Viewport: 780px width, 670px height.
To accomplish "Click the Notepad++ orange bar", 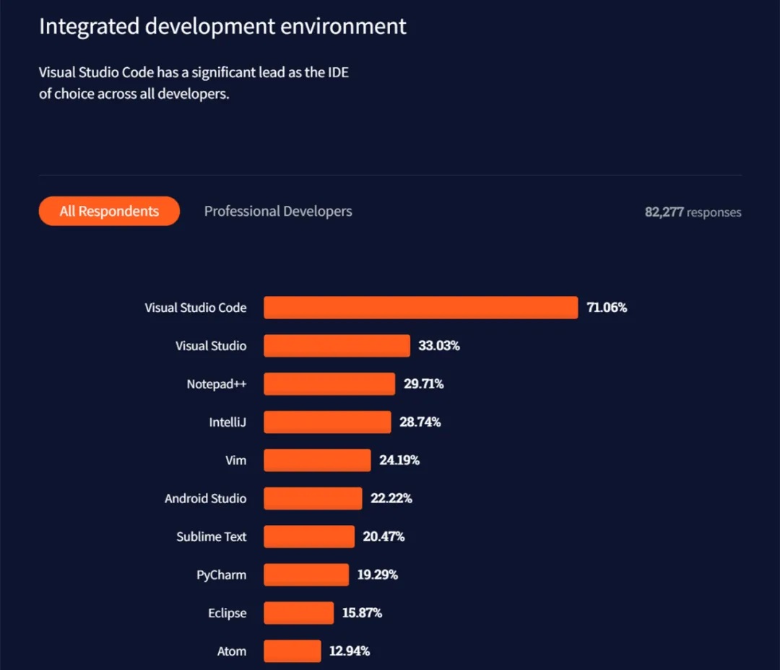I will 329,384.
